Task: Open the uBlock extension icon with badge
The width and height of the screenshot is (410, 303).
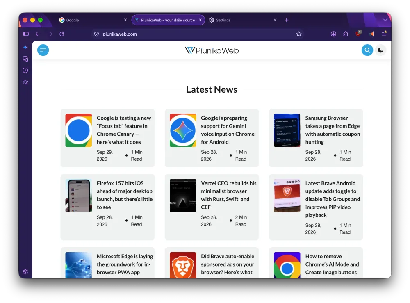Action: [x=358, y=34]
